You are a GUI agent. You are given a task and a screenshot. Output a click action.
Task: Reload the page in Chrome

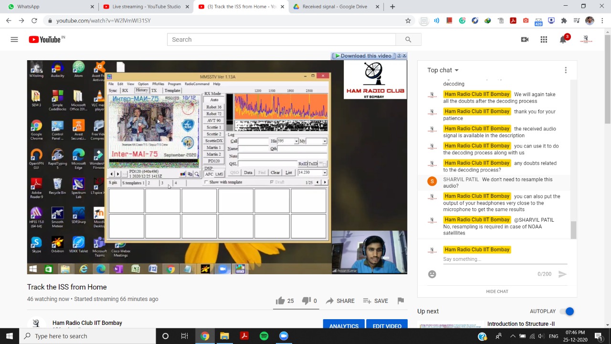tap(34, 21)
